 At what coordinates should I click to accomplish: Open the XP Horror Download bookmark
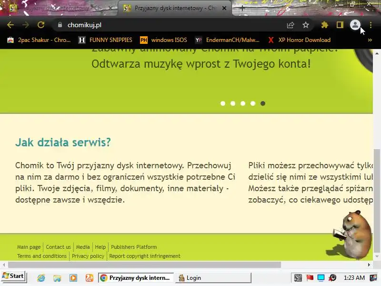click(299, 40)
